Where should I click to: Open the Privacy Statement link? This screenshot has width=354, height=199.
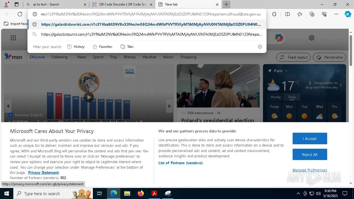coord(43,172)
